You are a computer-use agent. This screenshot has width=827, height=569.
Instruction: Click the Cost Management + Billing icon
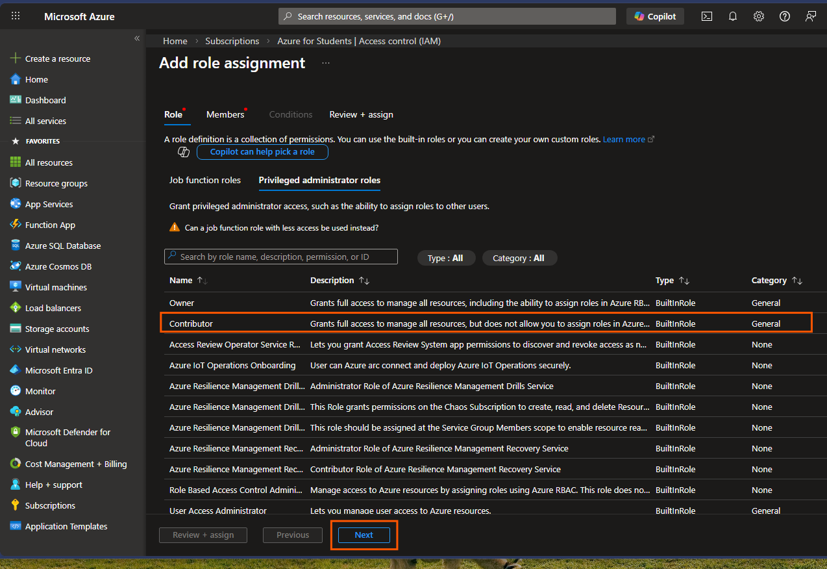coord(16,464)
